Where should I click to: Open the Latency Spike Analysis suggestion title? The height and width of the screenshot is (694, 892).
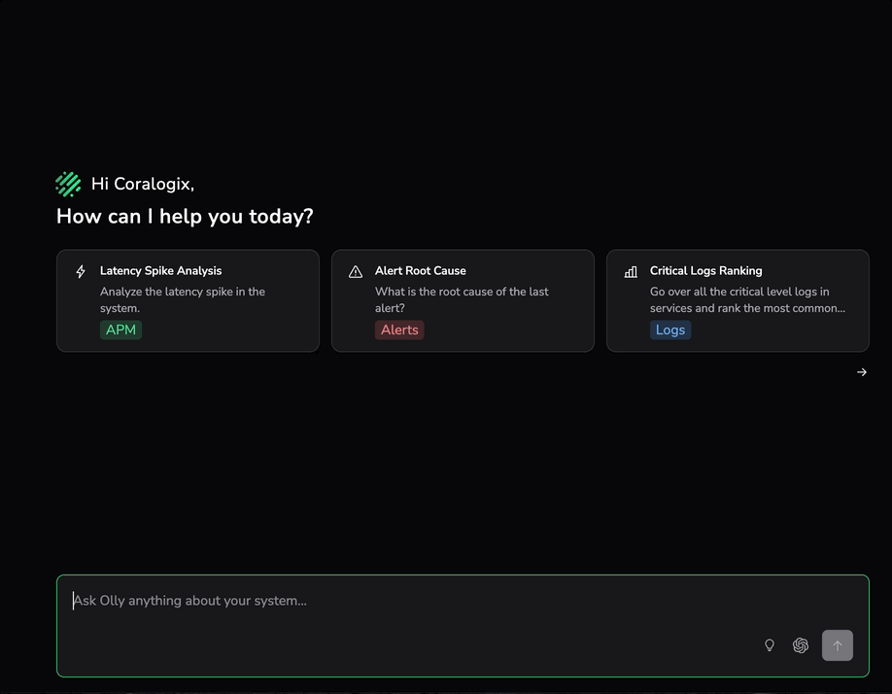(160, 271)
